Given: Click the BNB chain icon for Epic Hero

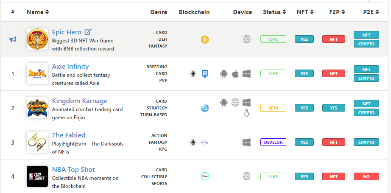Looking at the screenshot, I should 205,39.
